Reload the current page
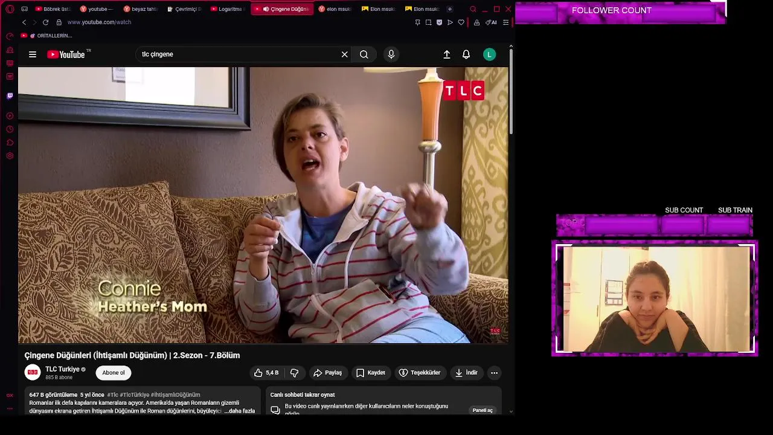The image size is (773, 435). tap(45, 22)
